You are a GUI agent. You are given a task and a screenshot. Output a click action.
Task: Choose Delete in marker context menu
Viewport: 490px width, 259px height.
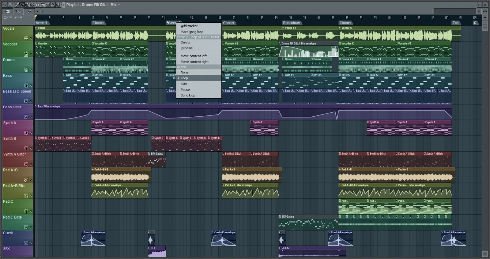199,43
